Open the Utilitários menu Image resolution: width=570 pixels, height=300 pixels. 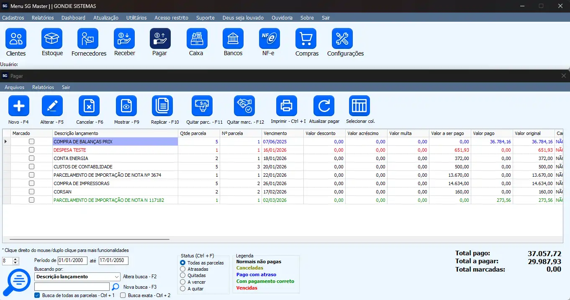pos(136,18)
